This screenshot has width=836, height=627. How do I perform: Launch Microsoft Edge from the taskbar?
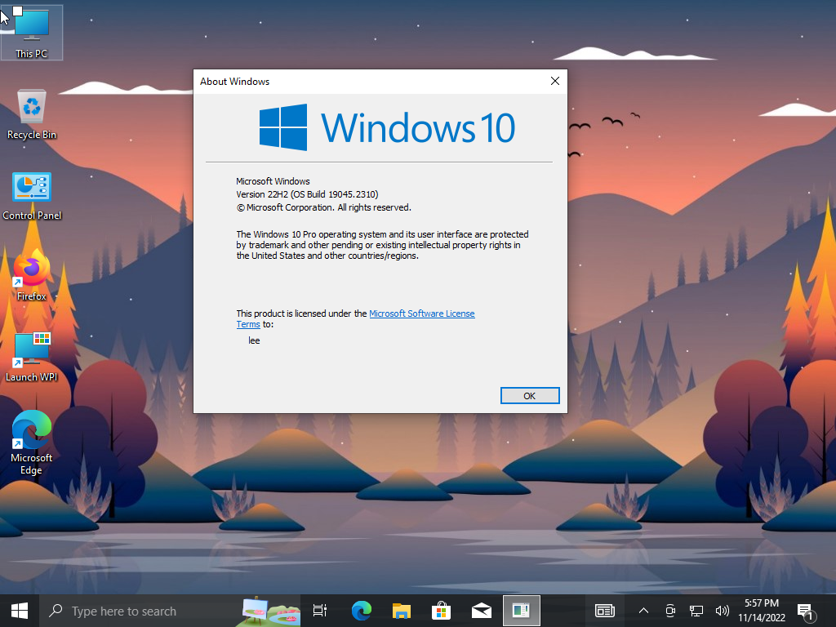362,611
